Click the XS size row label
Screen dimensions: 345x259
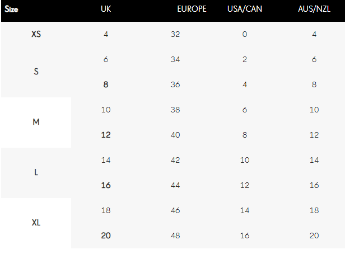(x=36, y=34)
